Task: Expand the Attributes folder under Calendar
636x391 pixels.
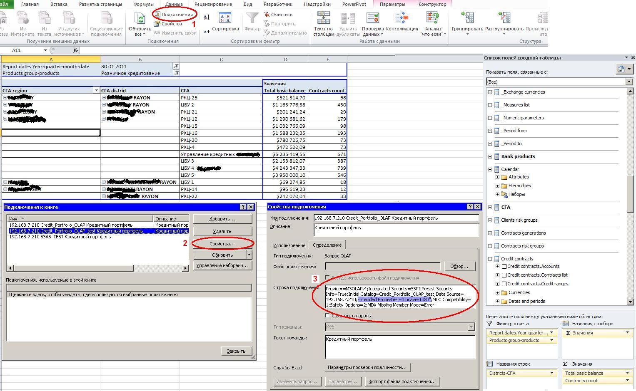Action: 497,177
